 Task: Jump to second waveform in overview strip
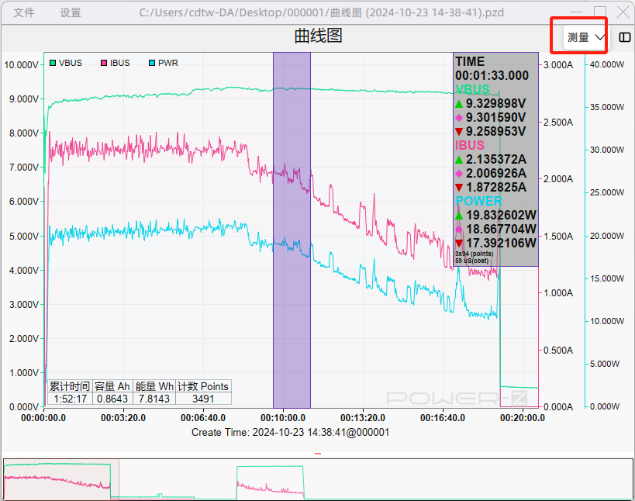tap(270, 481)
